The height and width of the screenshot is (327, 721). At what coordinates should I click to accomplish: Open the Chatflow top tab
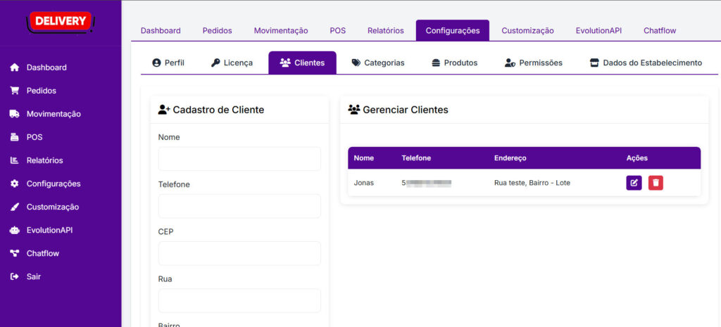[x=660, y=31]
